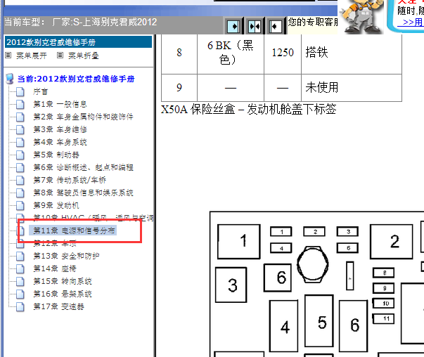Click the mechanic mascot image

point(361,16)
